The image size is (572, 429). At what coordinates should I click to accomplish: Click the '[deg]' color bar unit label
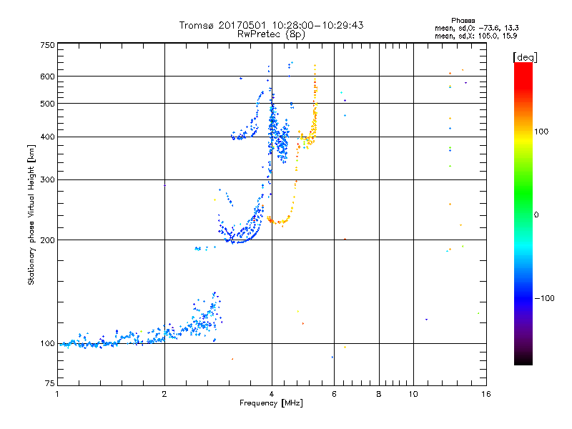525,57
